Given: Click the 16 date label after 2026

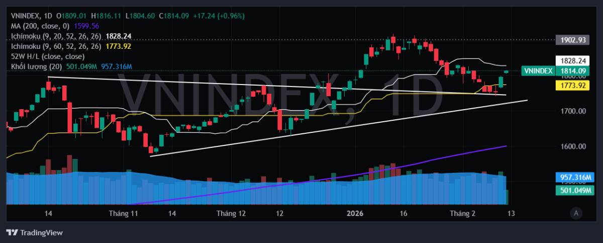Looking at the screenshot, I should point(403,214).
